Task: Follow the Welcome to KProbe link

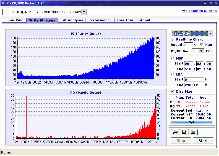Action: pyautogui.click(x=199, y=11)
